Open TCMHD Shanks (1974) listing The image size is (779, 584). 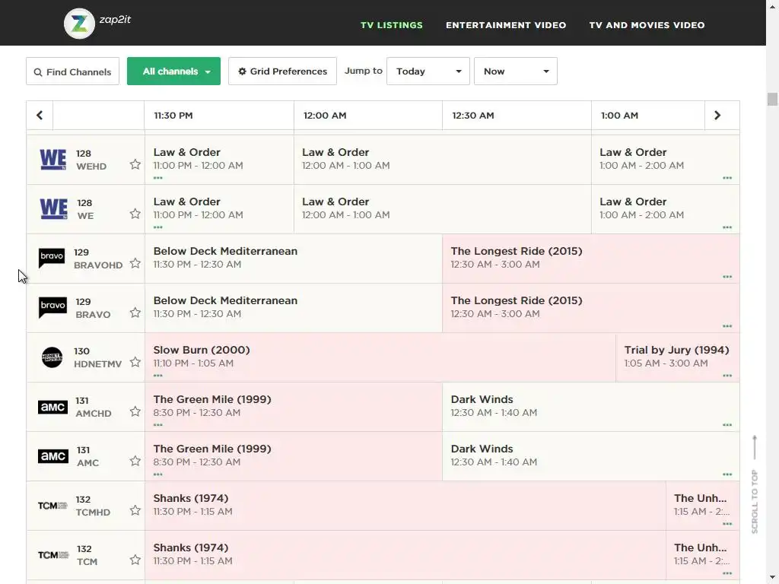(405, 506)
